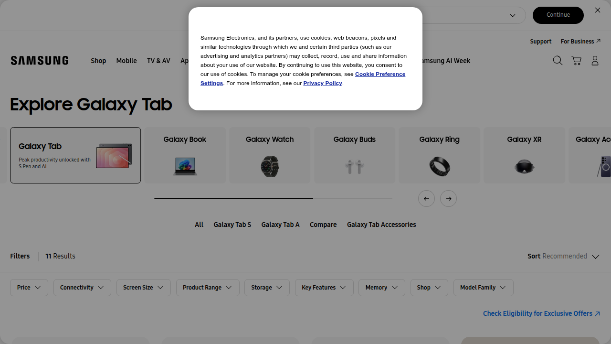Open the shopping cart icon

tap(576, 61)
